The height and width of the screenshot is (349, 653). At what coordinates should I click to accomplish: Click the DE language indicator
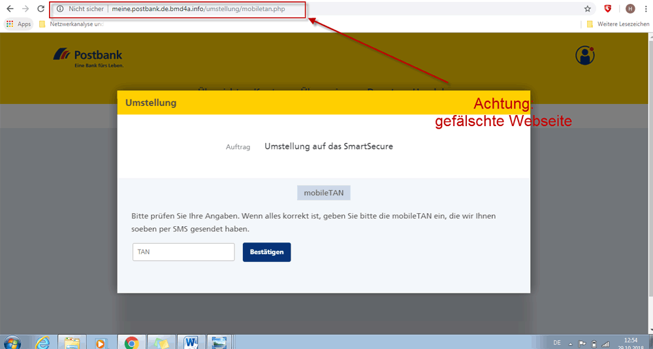pos(557,342)
